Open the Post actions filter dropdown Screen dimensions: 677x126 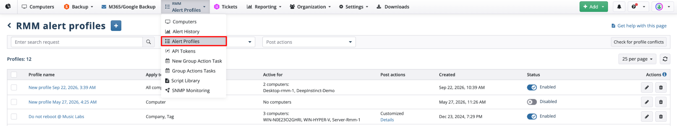[x=309, y=42]
